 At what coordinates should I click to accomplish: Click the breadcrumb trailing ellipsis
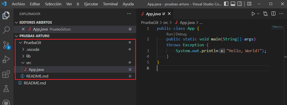[201, 23]
